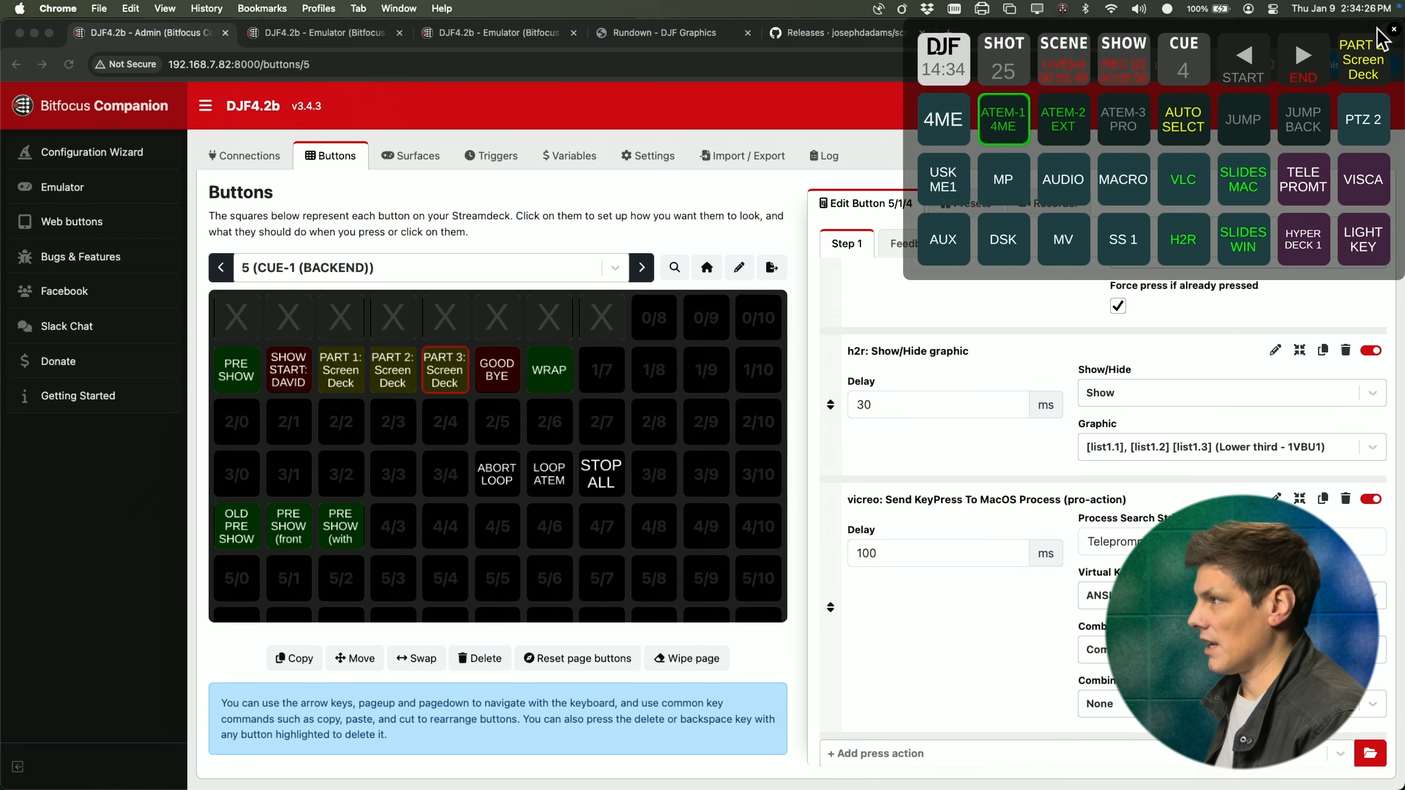Click the vicreo Delay field showing 100
The height and width of the screenshot is (790, 1405).
938,553
